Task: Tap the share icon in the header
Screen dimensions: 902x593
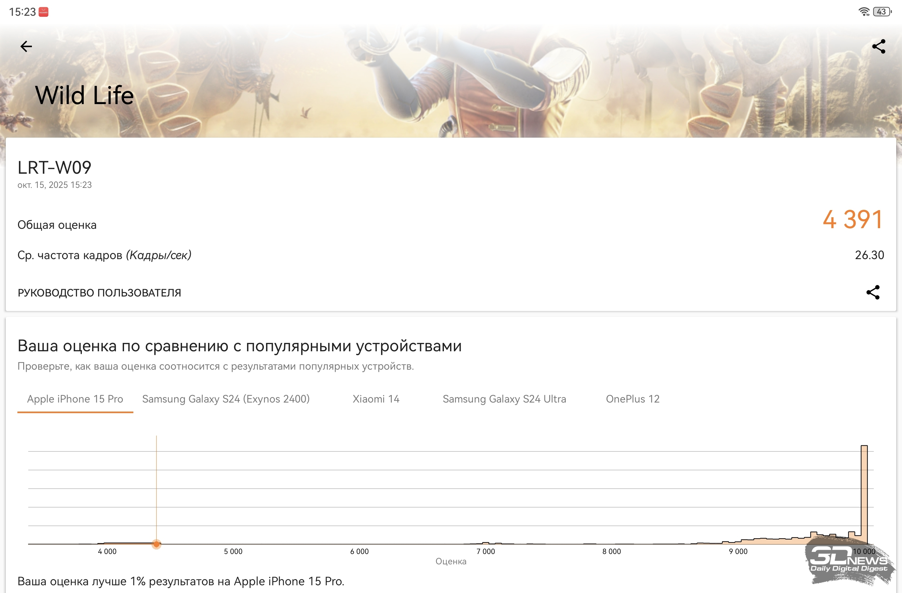Action: click(x=878, y=47)
